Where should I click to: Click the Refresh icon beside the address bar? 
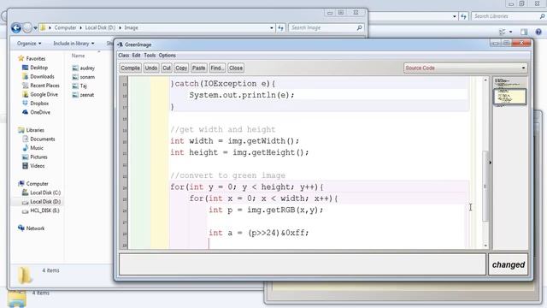coord(281,27)
